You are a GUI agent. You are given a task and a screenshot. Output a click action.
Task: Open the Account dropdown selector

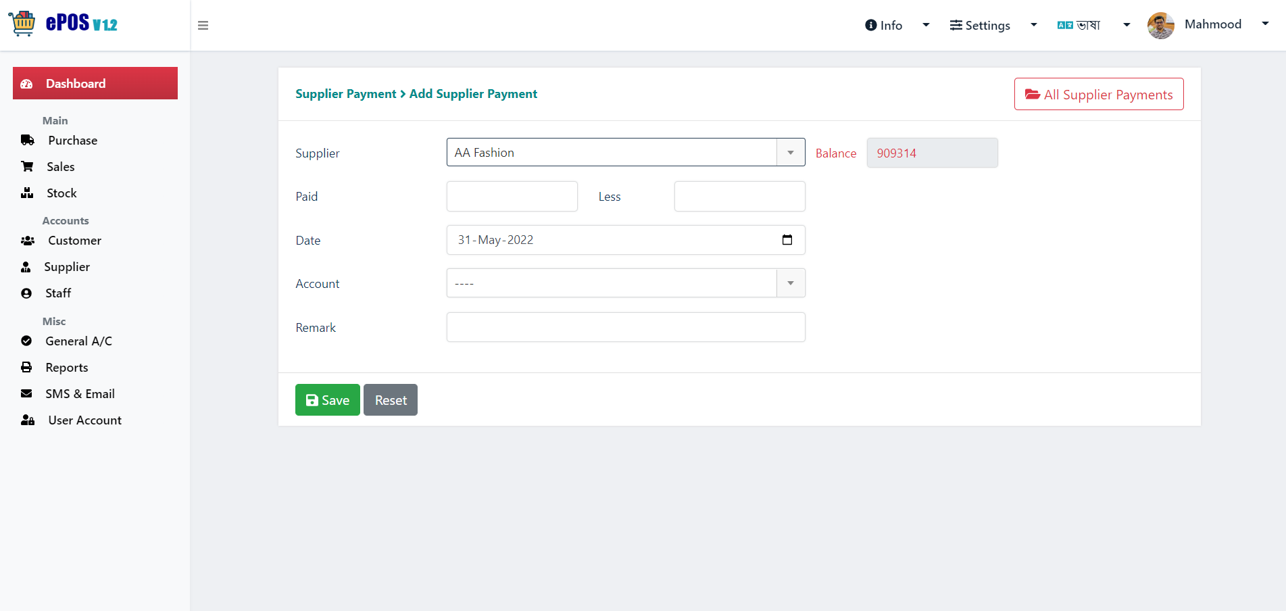626,283
